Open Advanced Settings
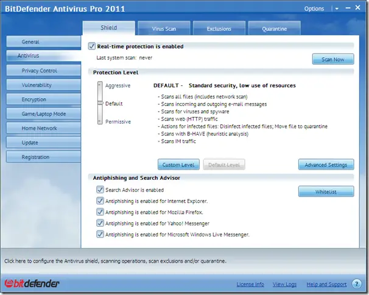 tap(326, 165)
